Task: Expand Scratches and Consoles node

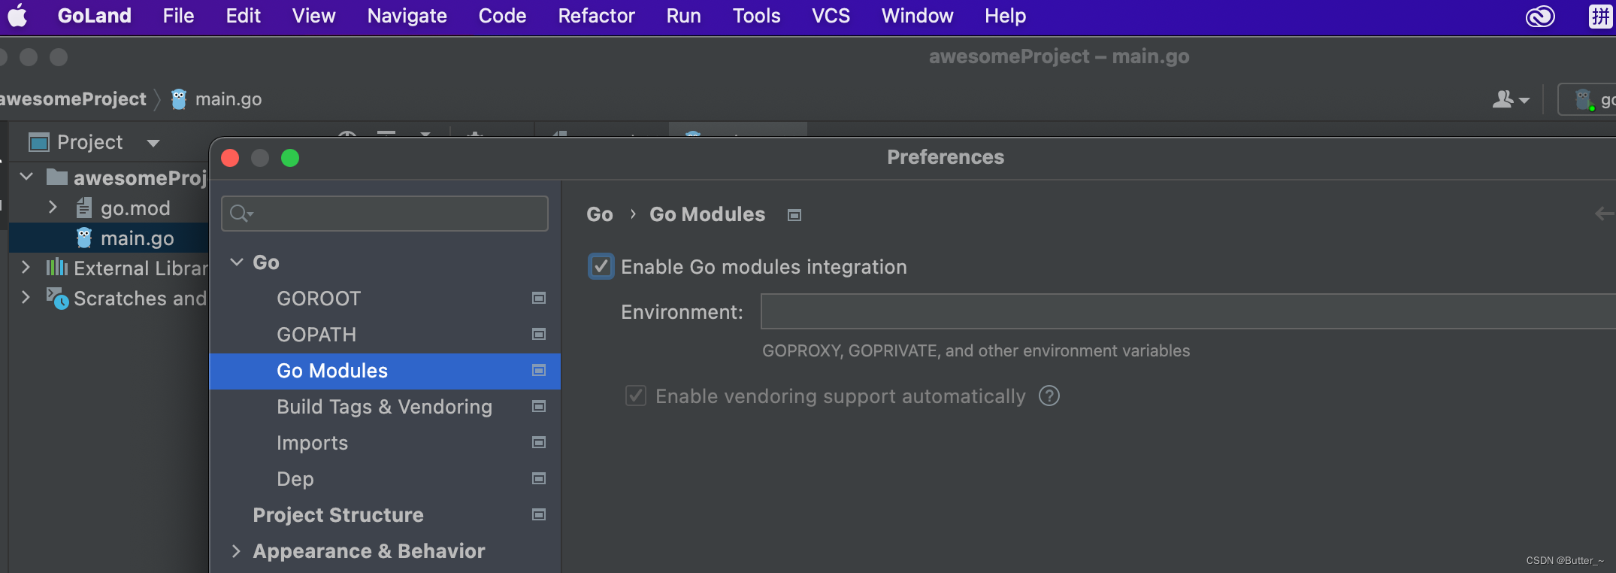Action: tap(26, 298)
